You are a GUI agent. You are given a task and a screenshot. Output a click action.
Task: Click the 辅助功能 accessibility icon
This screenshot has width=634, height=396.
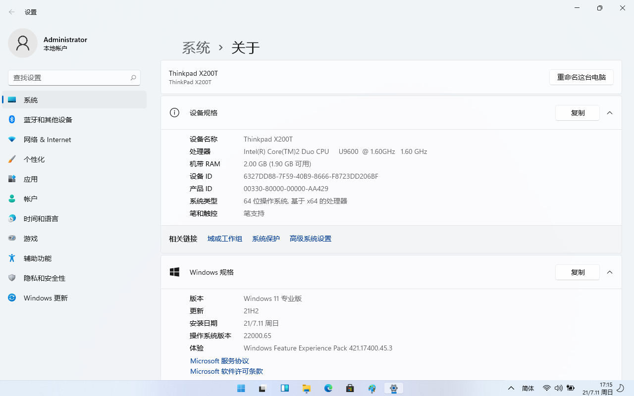(12, 258)
